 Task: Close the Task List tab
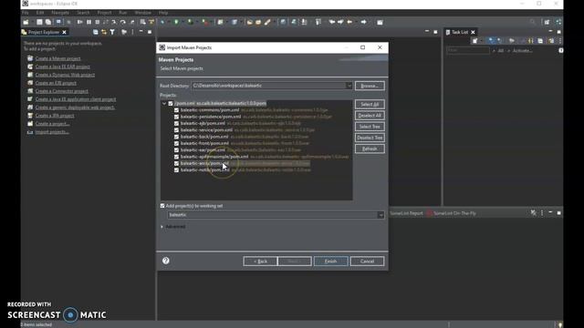[x=473, y=33]
